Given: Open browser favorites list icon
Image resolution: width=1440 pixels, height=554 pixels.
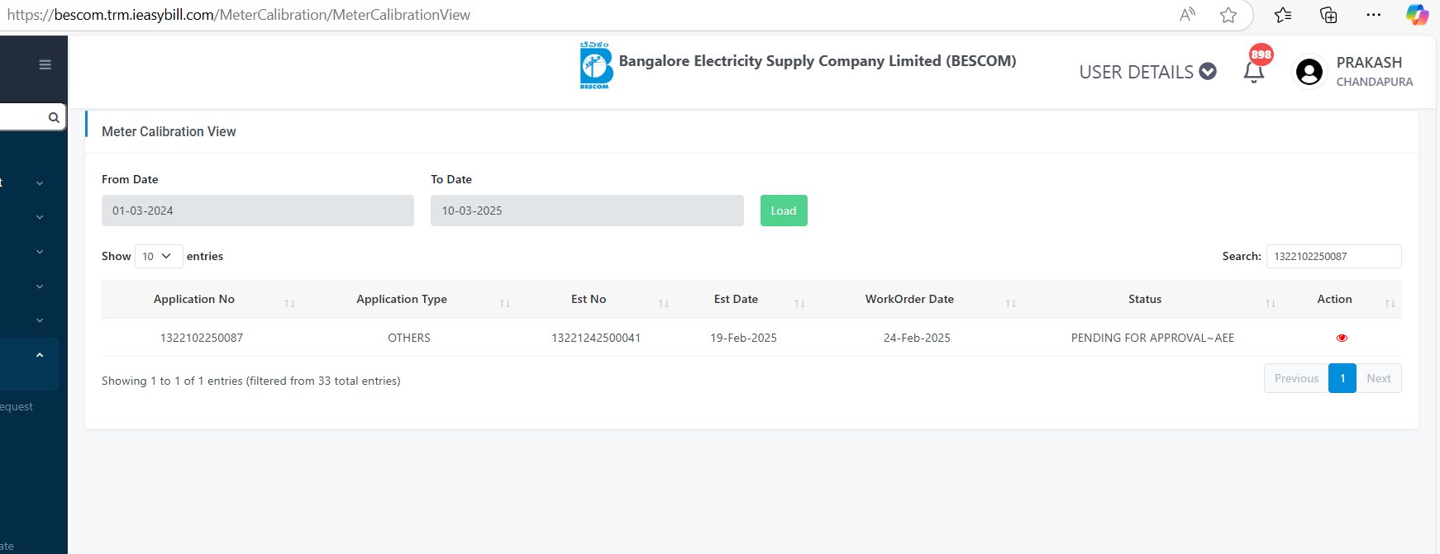Looking at the screenshot, I should click(x=1283, y=14).
